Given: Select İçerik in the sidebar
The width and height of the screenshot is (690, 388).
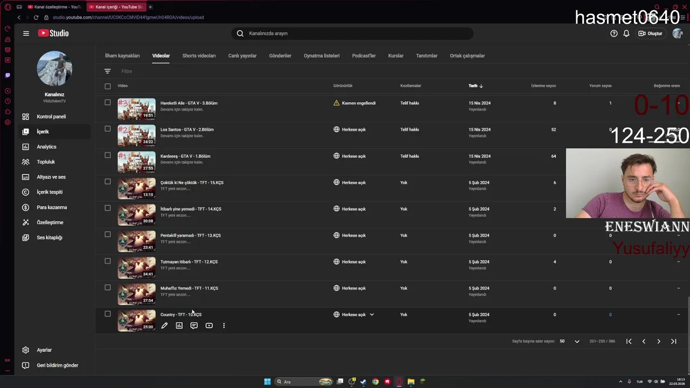Looking at the screenshot, I should coord(53,131).
